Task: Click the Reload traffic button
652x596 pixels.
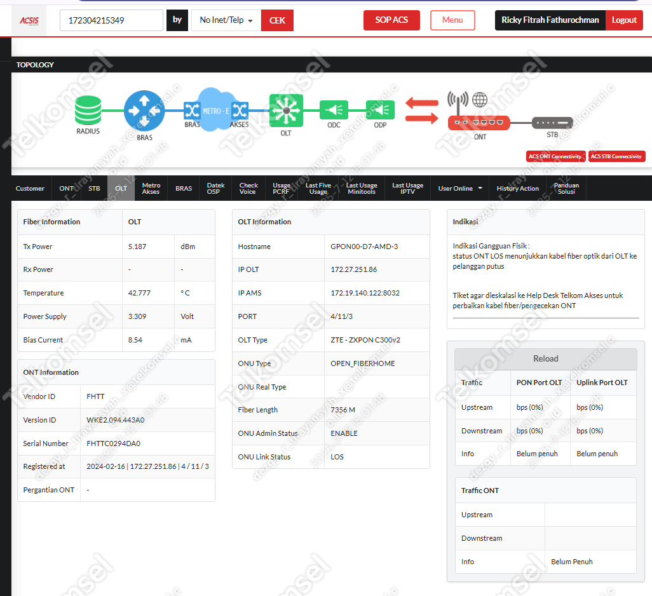Action: pyautogui.click(x=545, y=359)
